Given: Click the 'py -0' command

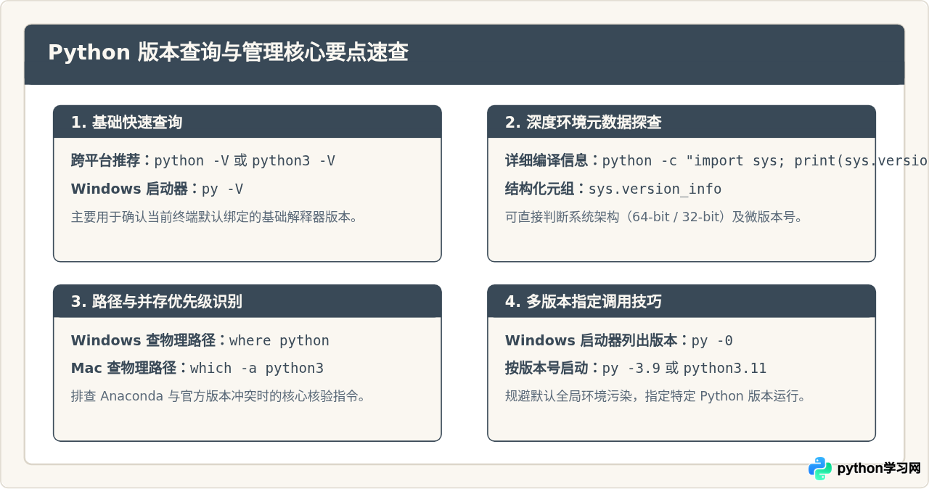Looking at the screenshot, I should tap(712, 340).
